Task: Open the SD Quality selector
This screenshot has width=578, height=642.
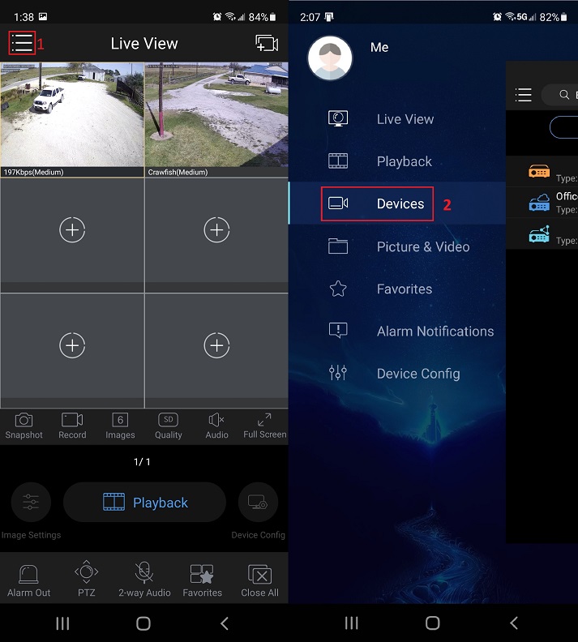Action: tap(168, 425)
